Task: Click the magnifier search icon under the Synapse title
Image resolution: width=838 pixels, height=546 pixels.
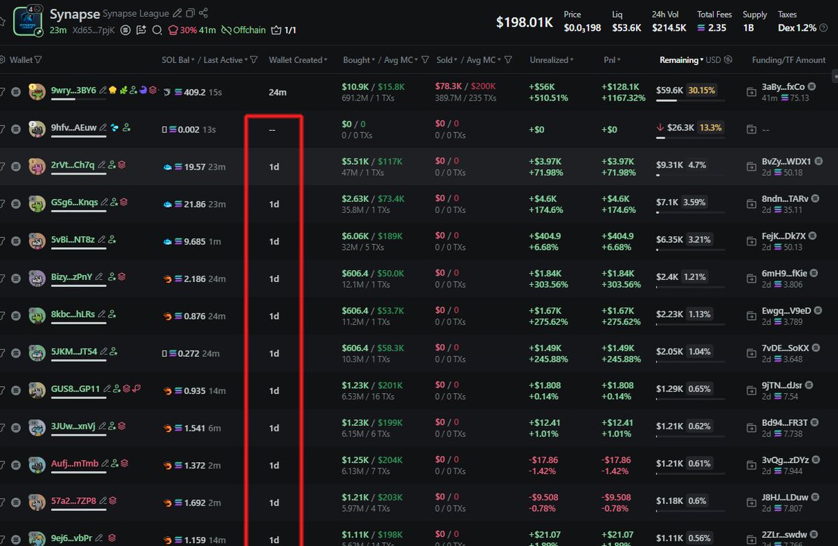Action: tap(156, 30)
